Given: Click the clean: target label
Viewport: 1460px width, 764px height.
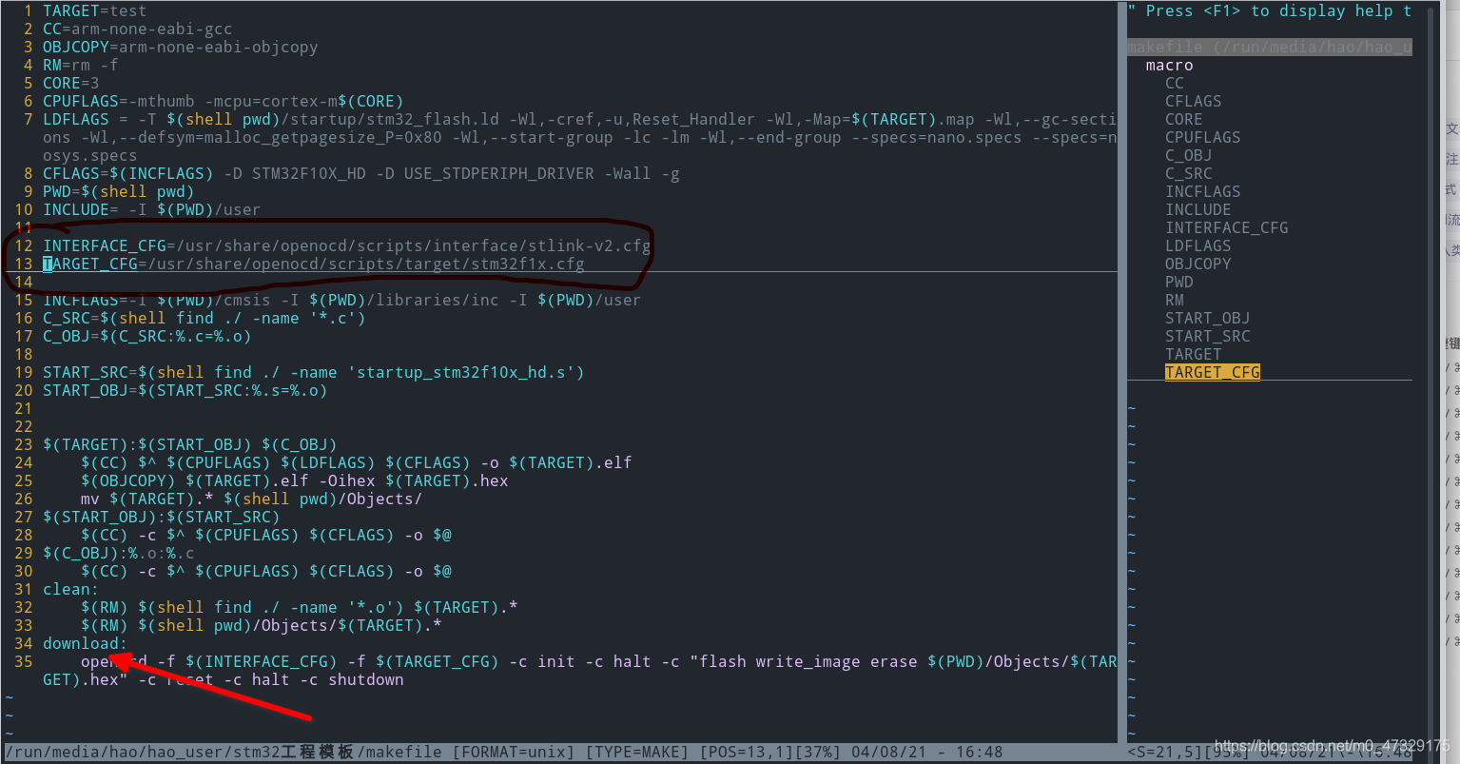Looking at the screenshot, I should tap(70, 589).
